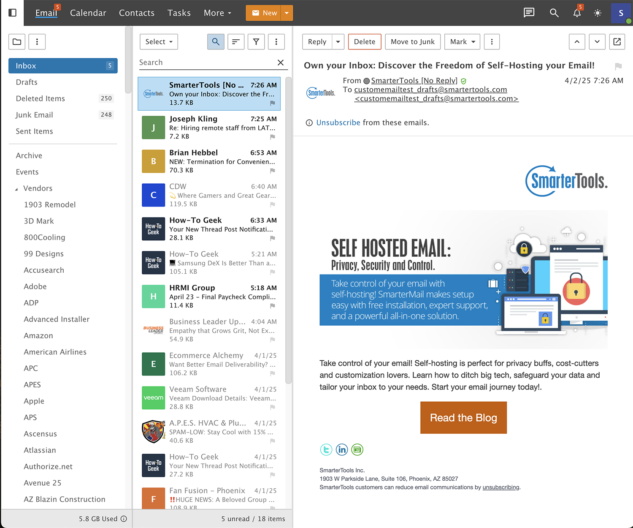Click inside the Search input field
Screen dimensions: 633x528
coord(203,62)
